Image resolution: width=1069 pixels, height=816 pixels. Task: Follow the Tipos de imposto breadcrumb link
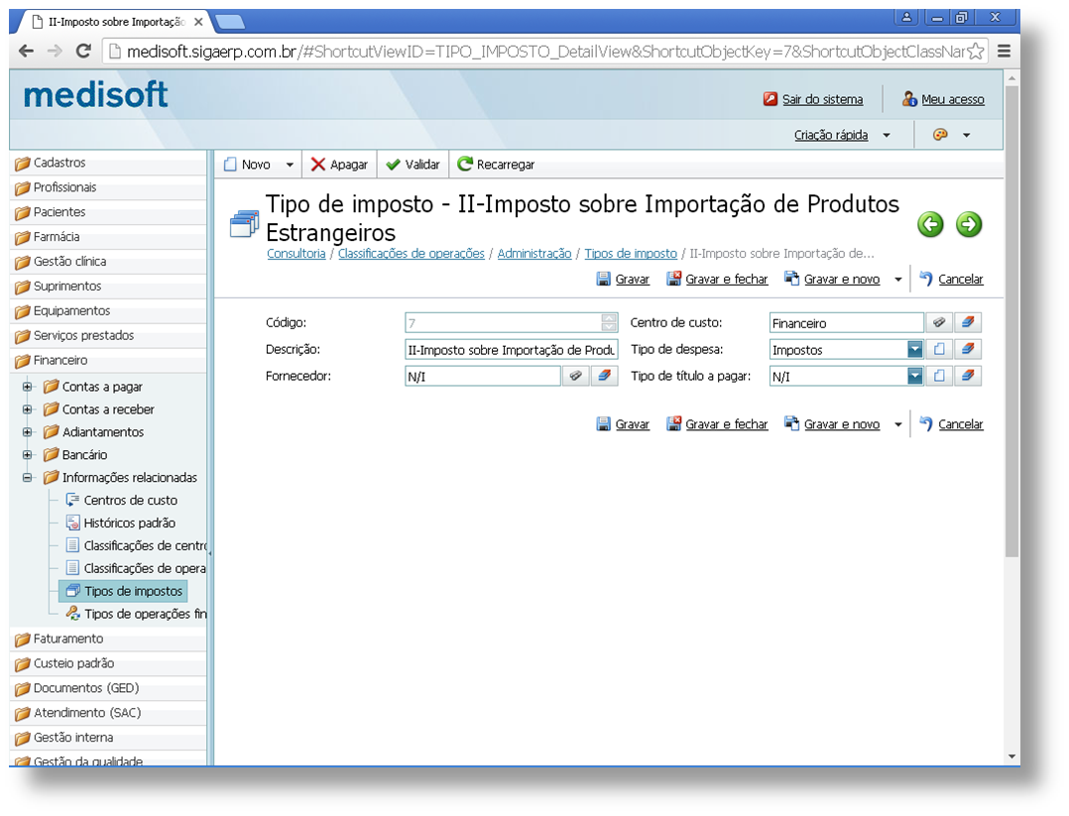pos(631,254)
